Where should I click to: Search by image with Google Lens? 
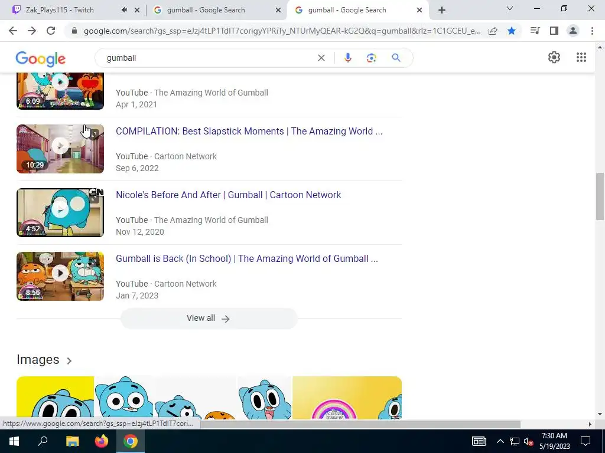371,58
